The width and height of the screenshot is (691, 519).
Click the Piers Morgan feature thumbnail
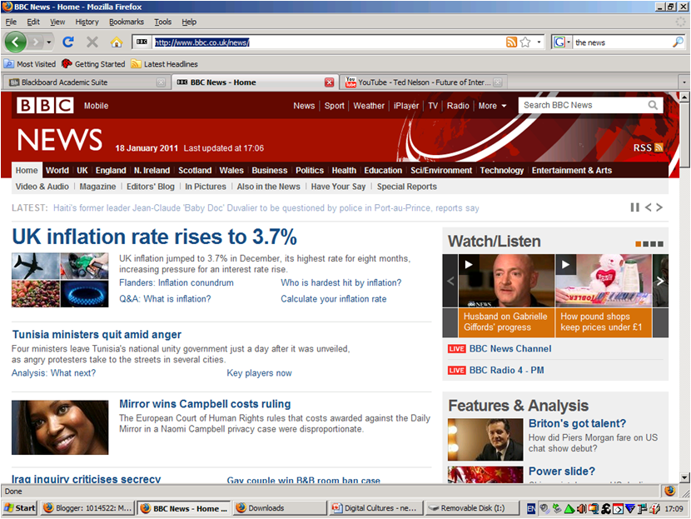coord(485,440)
